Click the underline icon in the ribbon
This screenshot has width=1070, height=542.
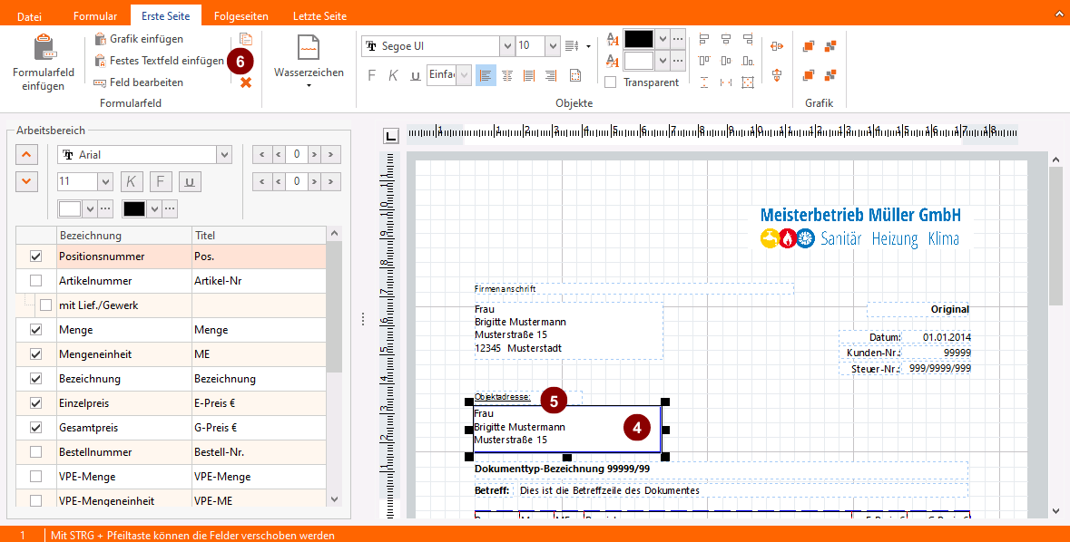415,75
